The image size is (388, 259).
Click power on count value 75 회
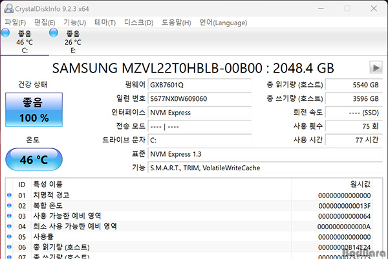[x=354, y=127]
